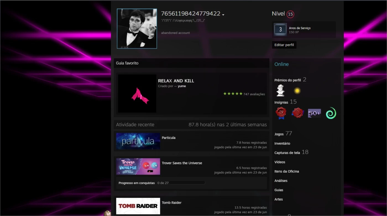Click the Atividade recente header
387x216 pixels.
[x=135, y=125]
